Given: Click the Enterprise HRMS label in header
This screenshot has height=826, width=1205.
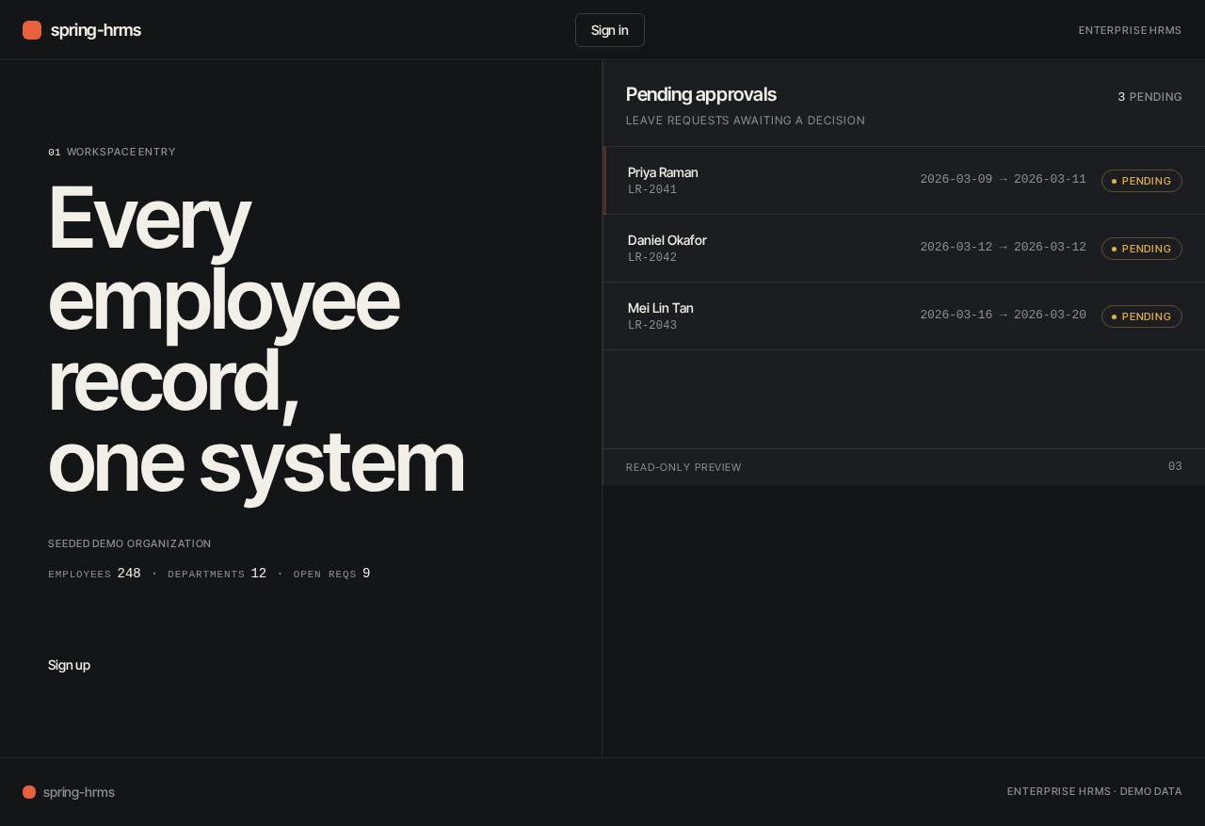Looking at the screenshot, I should point(1130,30).
